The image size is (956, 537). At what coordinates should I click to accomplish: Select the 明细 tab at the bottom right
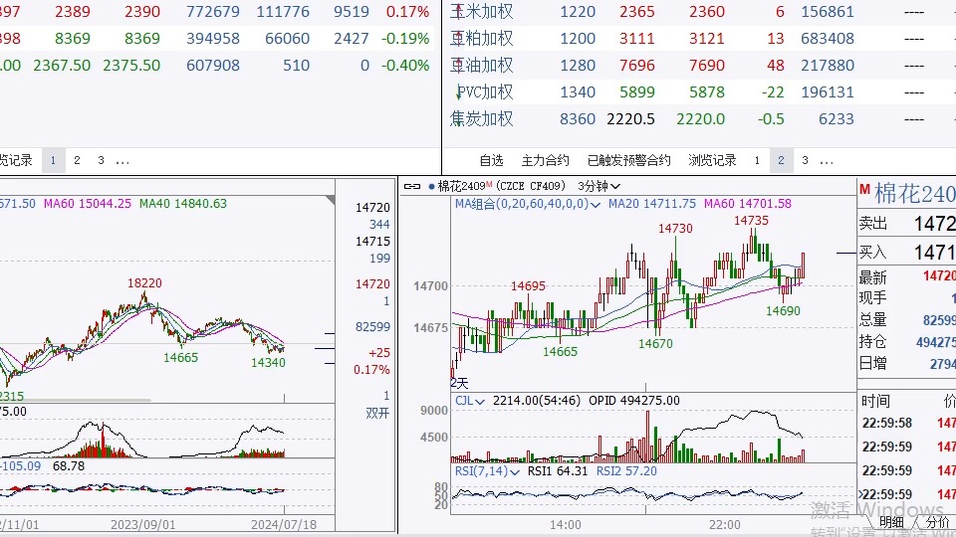pyautogui.click(x=891, y=522)
